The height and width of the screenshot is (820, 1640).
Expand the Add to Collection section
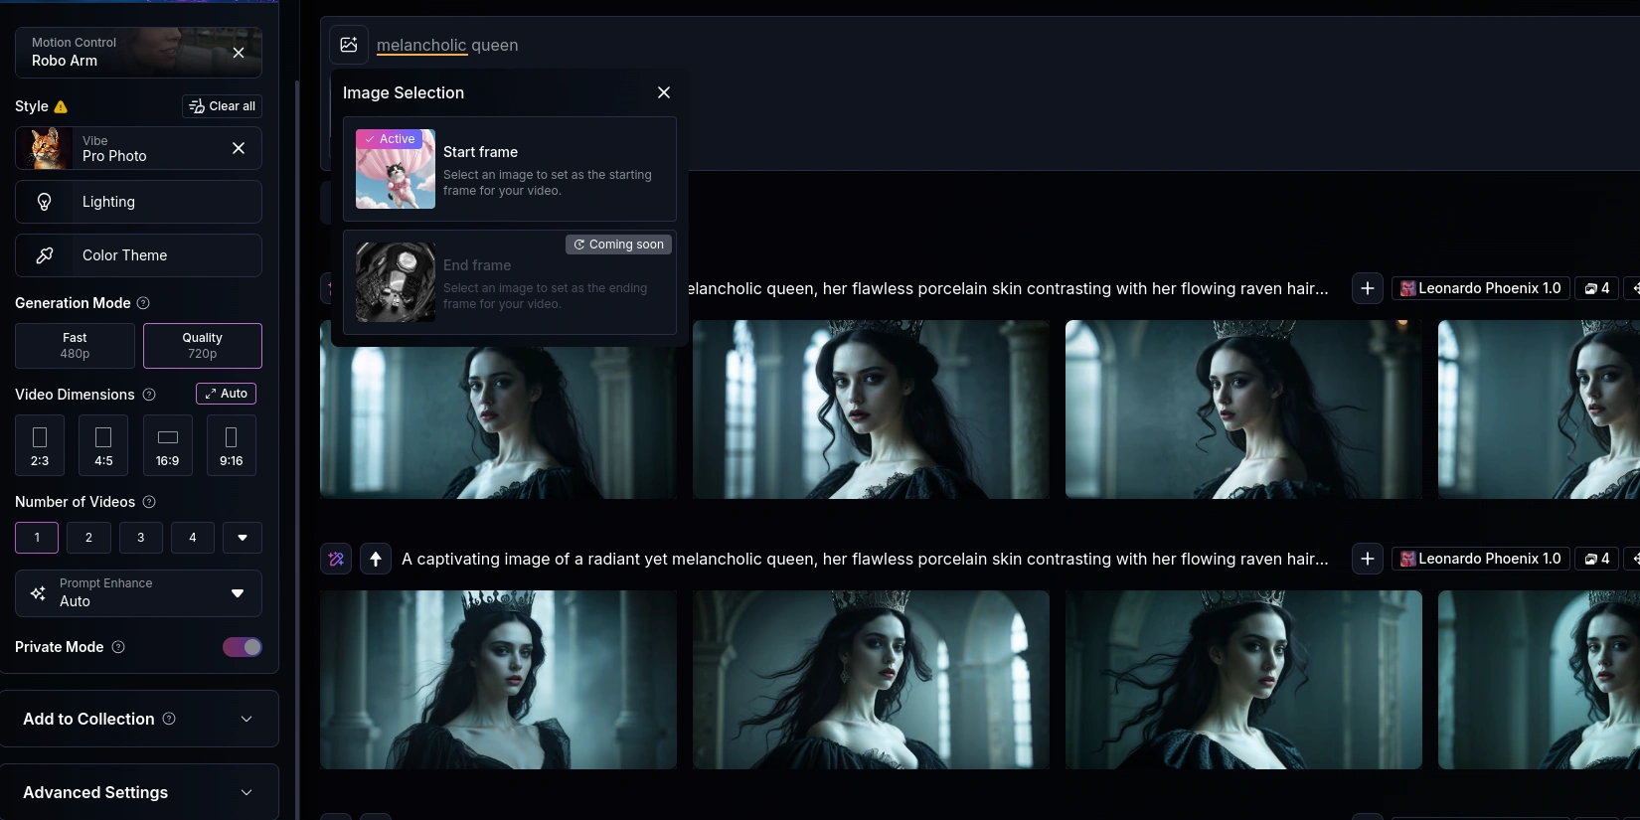pyautogui.click(x=139, y=719)
